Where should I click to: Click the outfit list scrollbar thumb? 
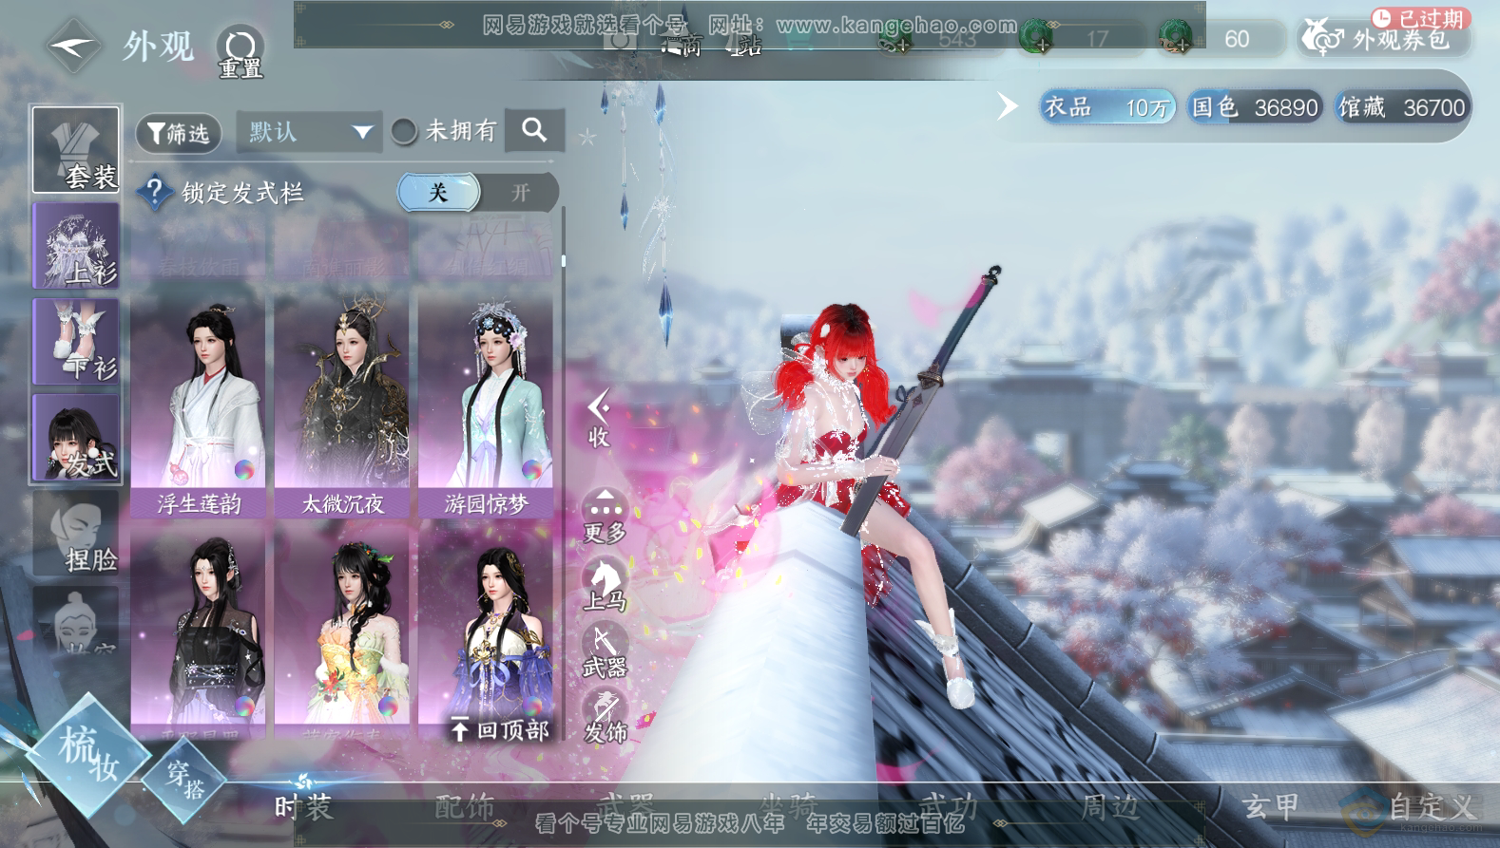(563, 260)
